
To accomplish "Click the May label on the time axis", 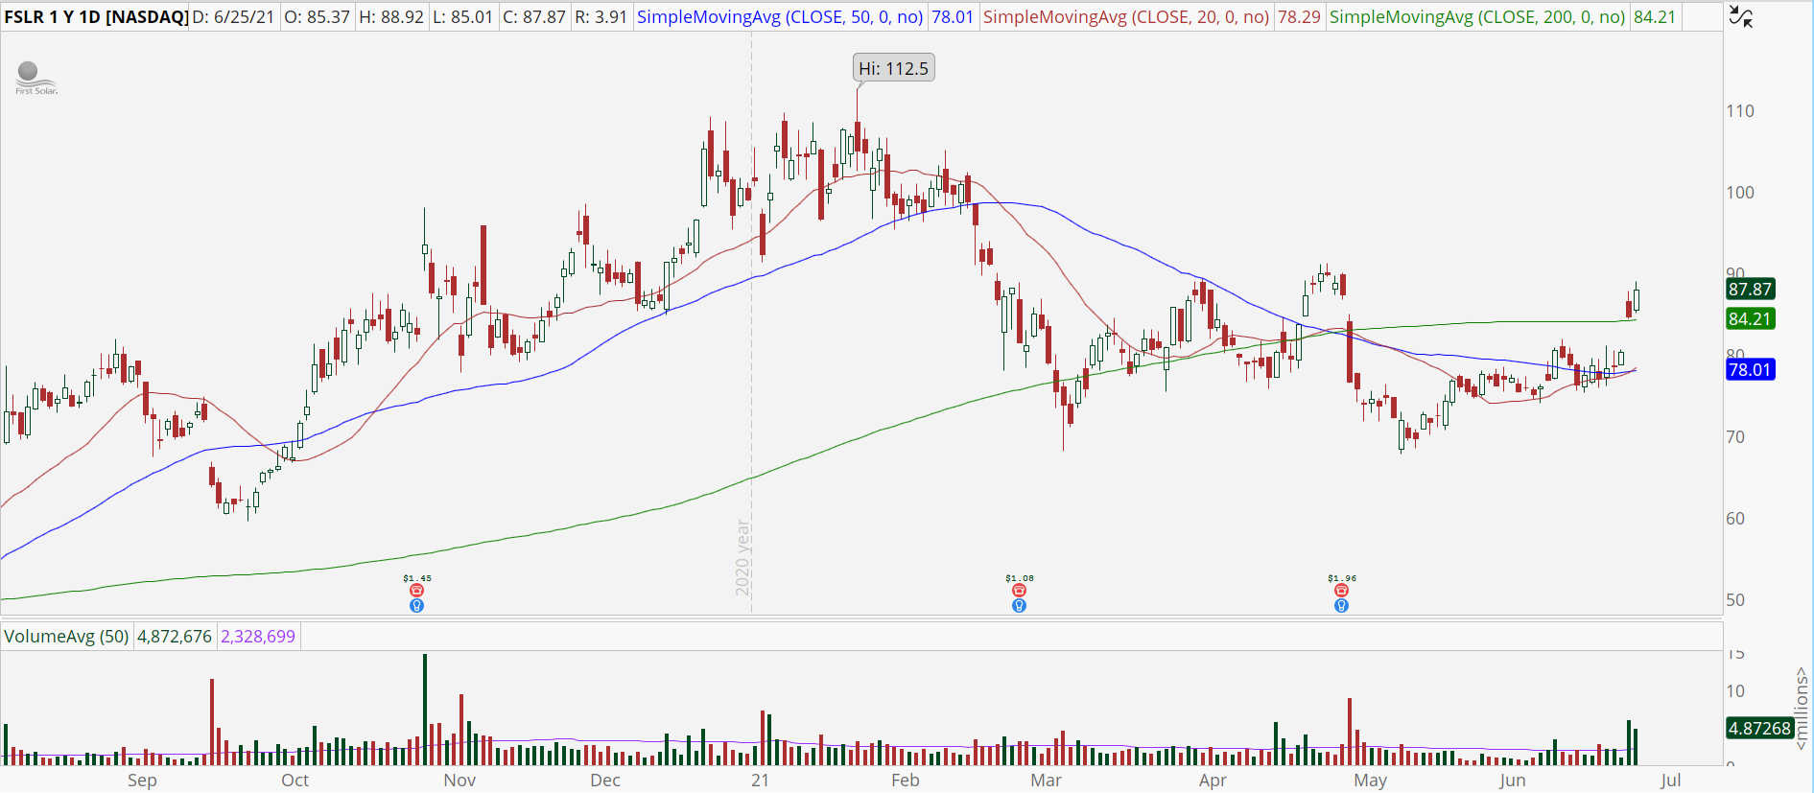I will [1371, 781].
